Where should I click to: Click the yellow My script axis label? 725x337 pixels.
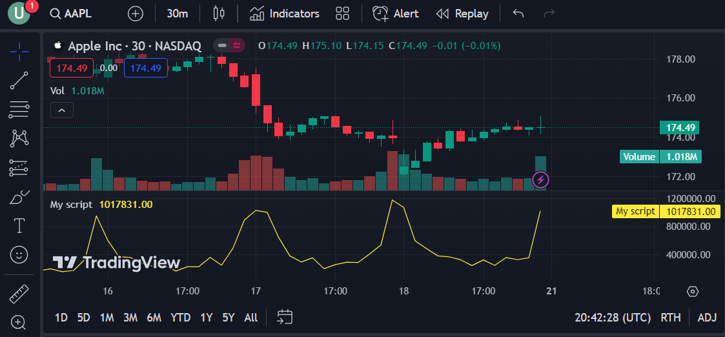[666, 212]
